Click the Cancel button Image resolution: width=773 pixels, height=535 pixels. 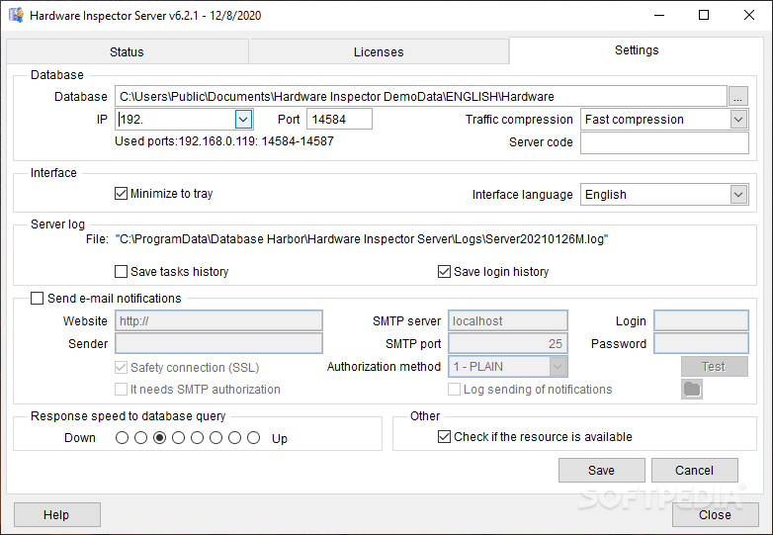[x=695, y=471]
